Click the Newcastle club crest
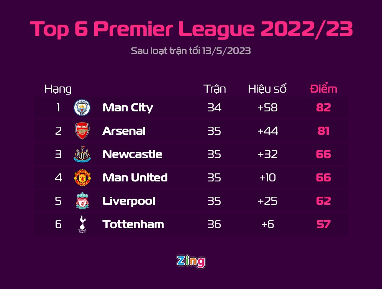 (82, 155)
